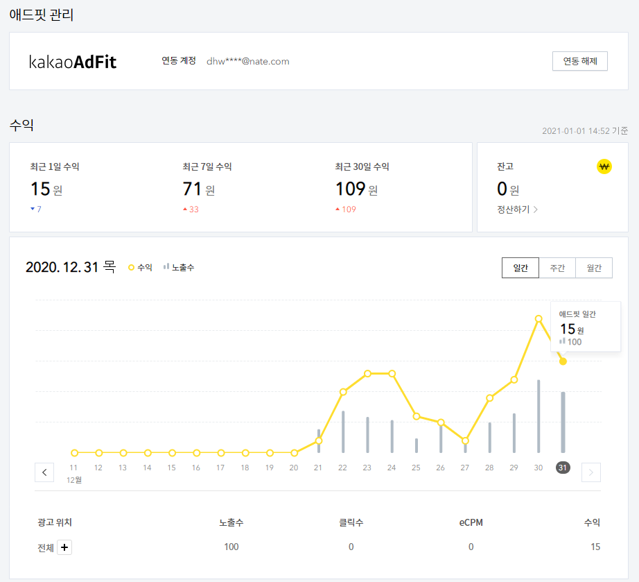Screen dimensions: 639x582
Task: Switch chart to 주간 tab
Action: [557, 268]
